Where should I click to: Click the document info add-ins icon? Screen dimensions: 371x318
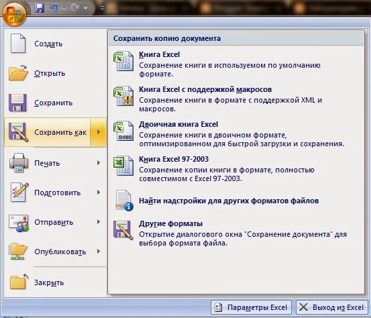click(x=124, y=201)
